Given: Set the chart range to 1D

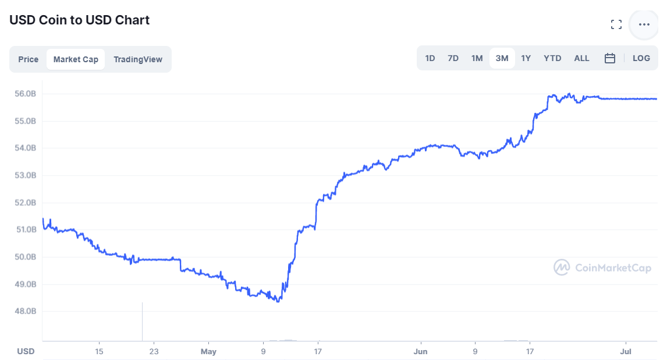Looking at the screenshot, I should tap(430, 58).
